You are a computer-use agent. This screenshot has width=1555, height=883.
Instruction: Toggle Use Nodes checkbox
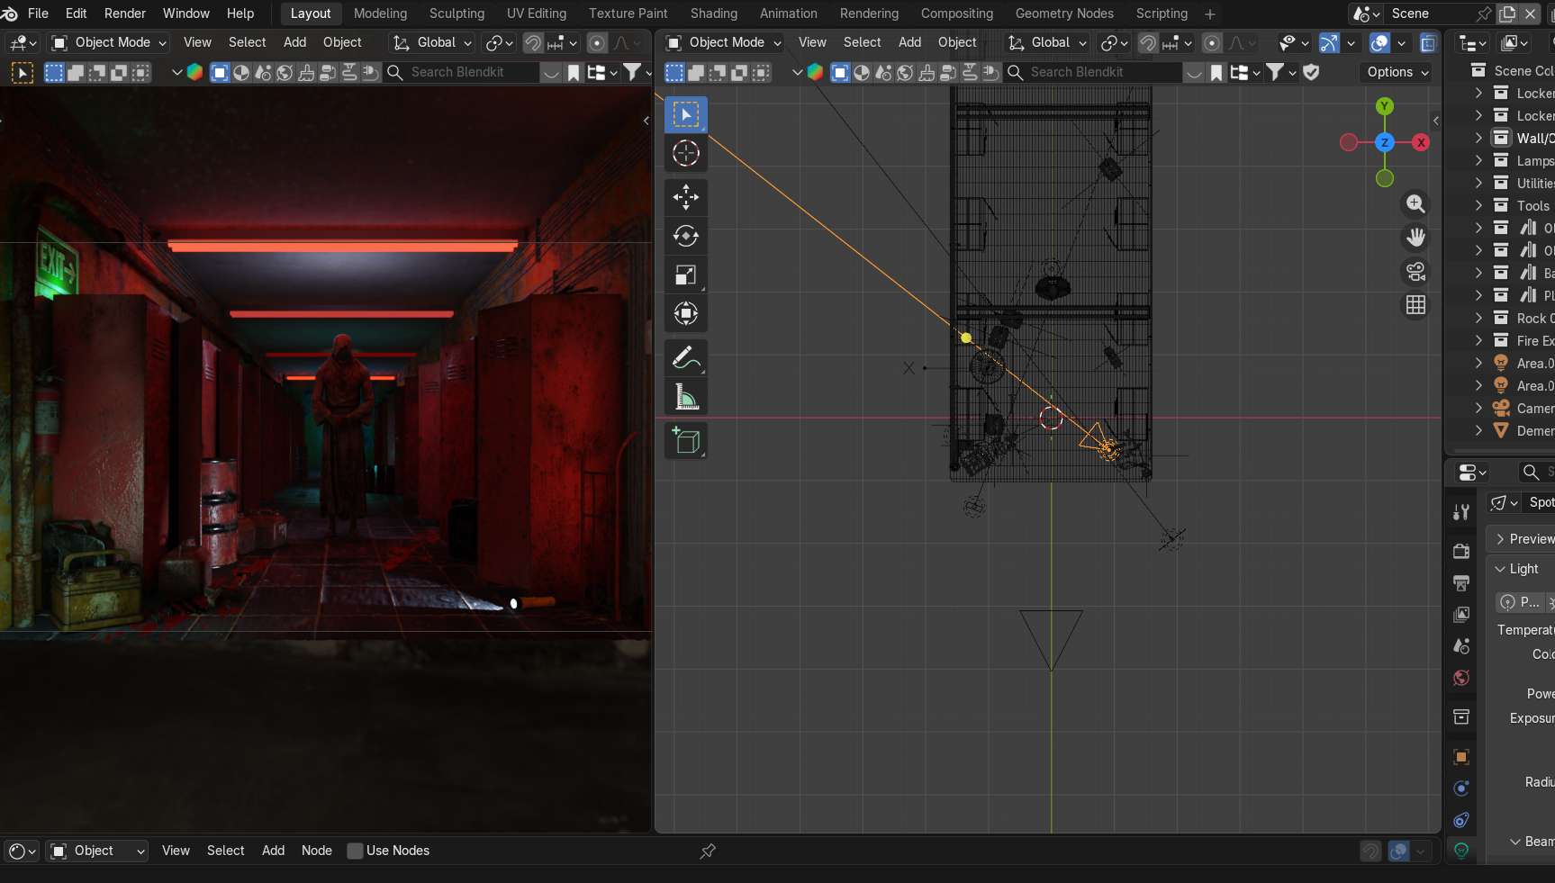coord(356,851)
